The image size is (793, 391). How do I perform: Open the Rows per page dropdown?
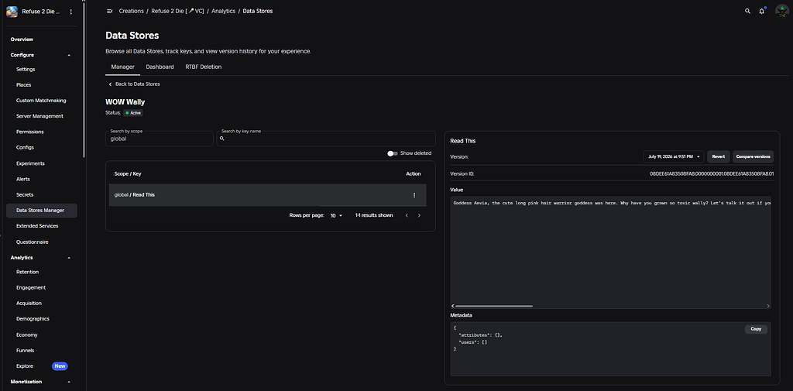coord(336,215)
